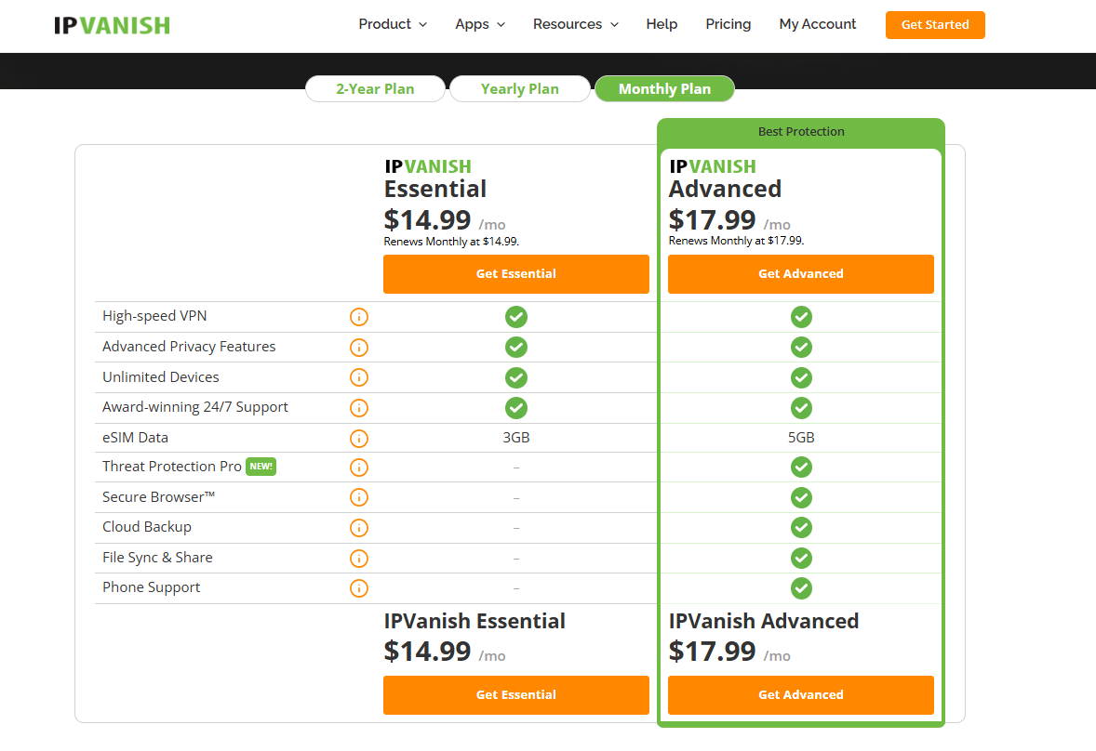Switch to the Yearly Plan tab

[x=520, y=88]
